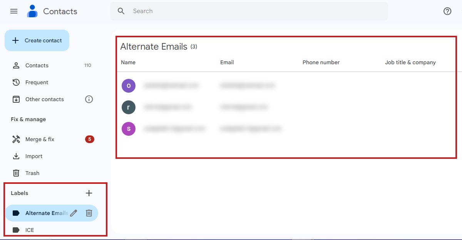Open the Contacts list showing 110 entries
Screen dimensions: 462x240
click(37, 65)
